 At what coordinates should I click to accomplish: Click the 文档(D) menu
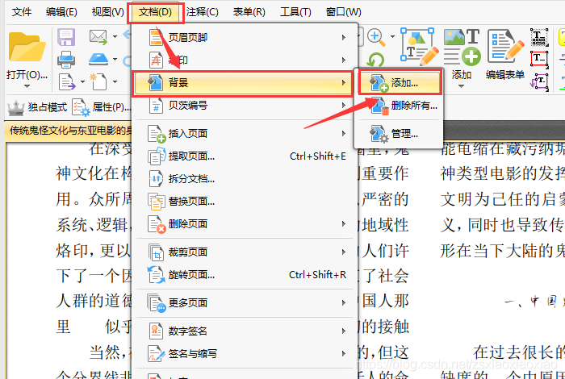click(x=155, y=12)
